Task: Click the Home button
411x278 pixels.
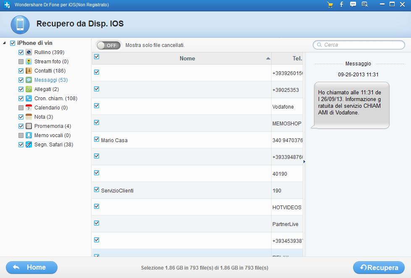Action: click(x=32, y=267)
